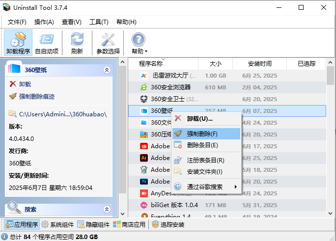
Task: Click the 610 MB size cell
Action: pyautogui.click(x=215, y=87)
